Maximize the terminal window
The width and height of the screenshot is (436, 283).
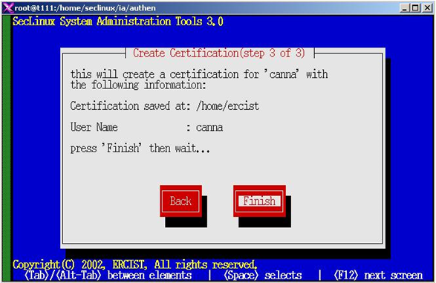[415, 7]
